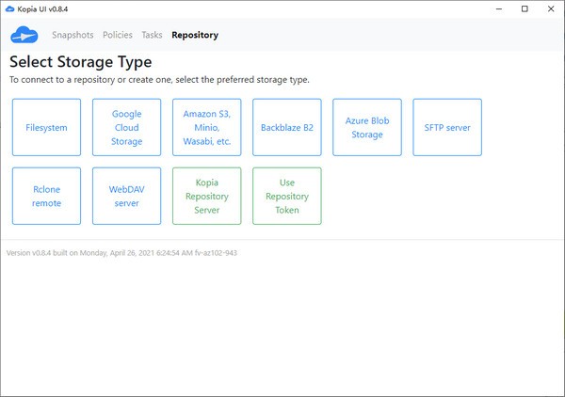Maximize the Kopia UI window

coord(524,8)
